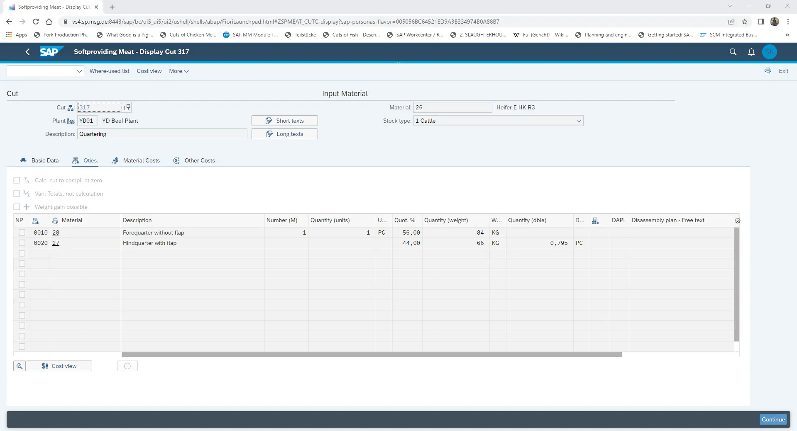
Task: Toggle Weight gain possible checkbox
Action: pyautogui.click(x=17, y=207)
